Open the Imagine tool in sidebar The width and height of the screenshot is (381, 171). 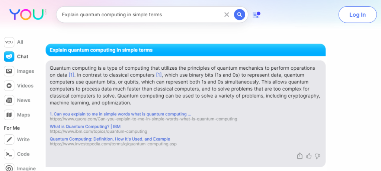click(20, 168)
